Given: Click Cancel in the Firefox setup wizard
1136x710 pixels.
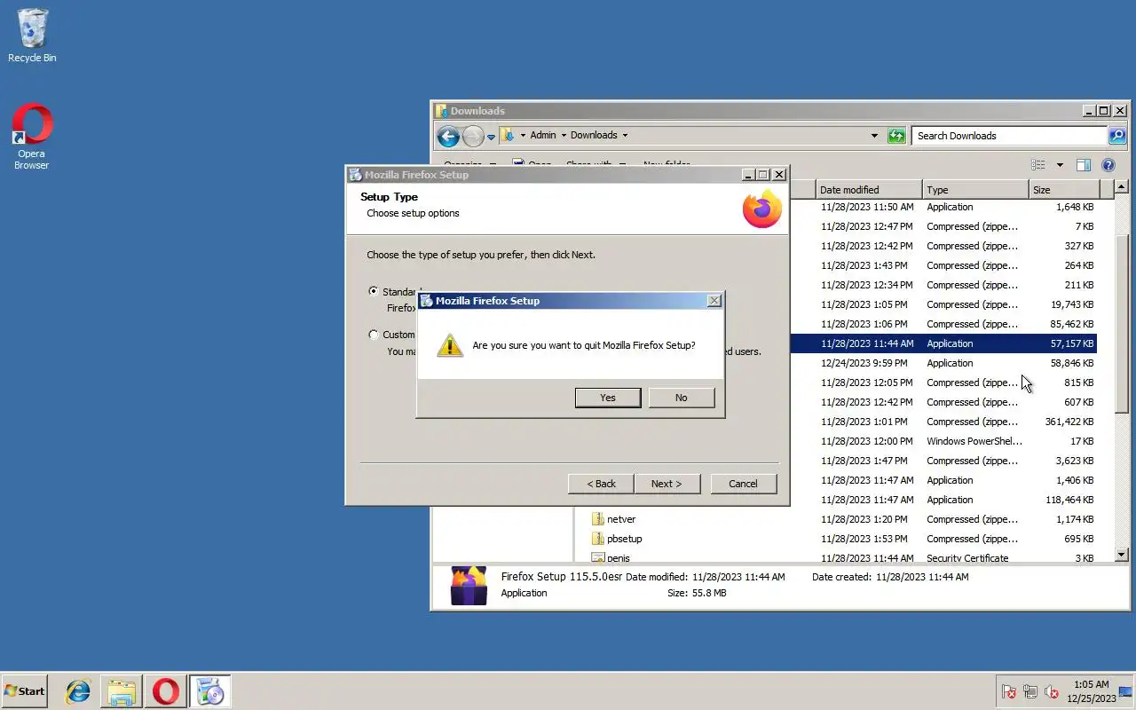Looking at the screenshot, I should [744, 484].
